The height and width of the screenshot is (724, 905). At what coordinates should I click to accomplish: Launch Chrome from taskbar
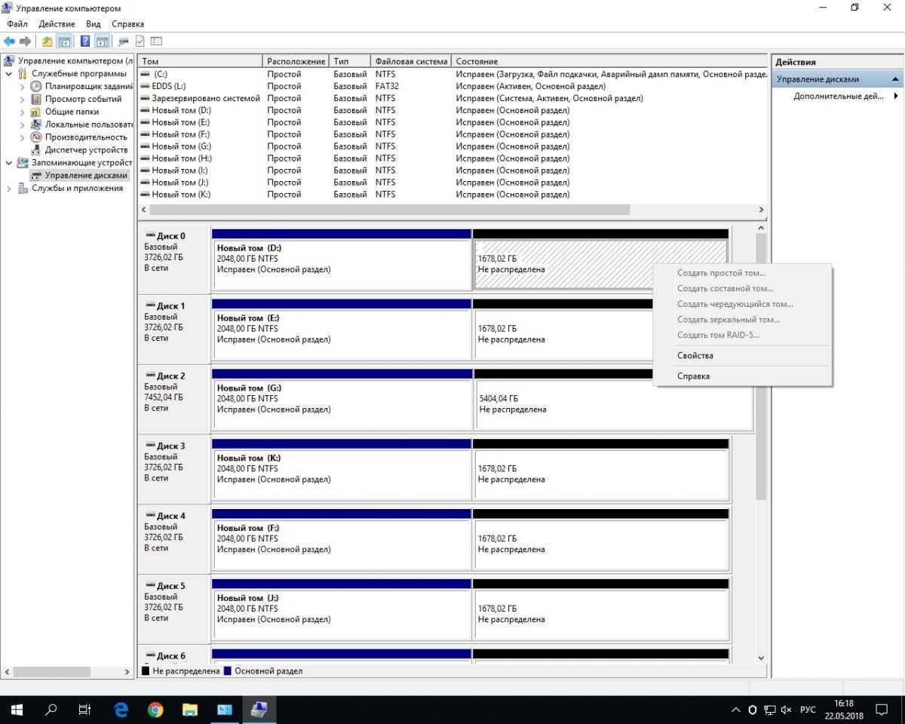point(155,710)
